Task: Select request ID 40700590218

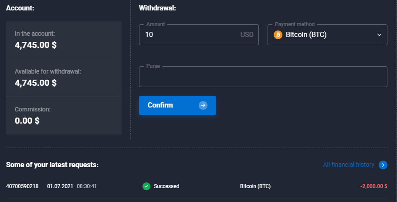Action: point(22,186)
